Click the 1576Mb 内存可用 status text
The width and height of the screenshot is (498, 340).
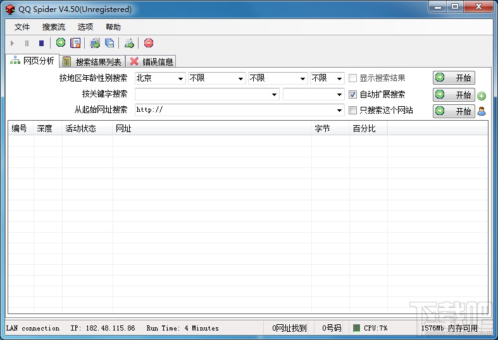(449, 328)
